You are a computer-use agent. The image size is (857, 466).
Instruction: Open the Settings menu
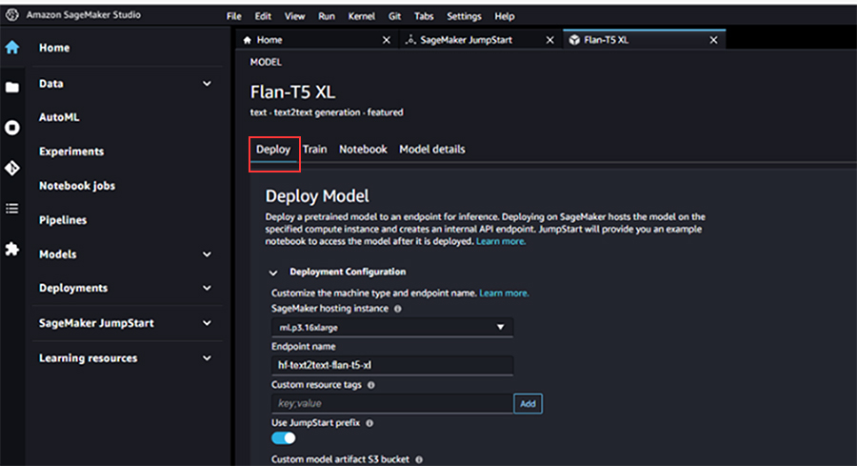[464, 16]
